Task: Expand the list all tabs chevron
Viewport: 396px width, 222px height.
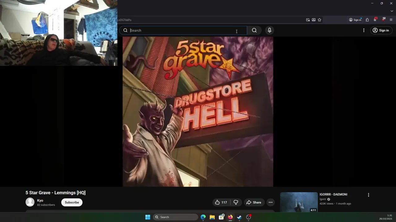Action: point(392,11)
